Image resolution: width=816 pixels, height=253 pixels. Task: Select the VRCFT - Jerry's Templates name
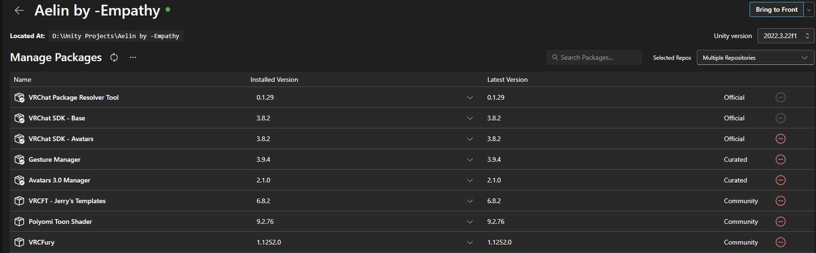point(67,201)
